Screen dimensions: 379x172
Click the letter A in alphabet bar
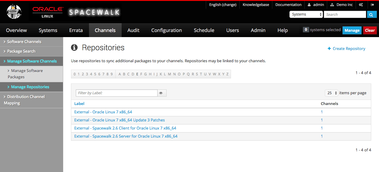tap(120, 74)
